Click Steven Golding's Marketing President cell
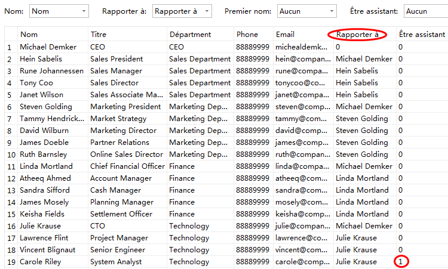The width and height of the screenshot is (448, 269). coord(127,106)
